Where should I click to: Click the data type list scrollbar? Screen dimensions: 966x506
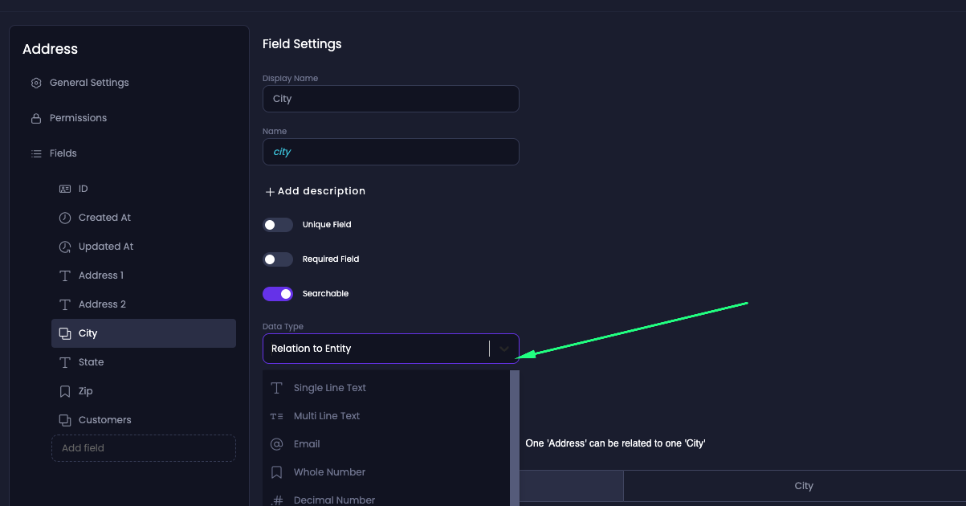click(x=515, y=438)
